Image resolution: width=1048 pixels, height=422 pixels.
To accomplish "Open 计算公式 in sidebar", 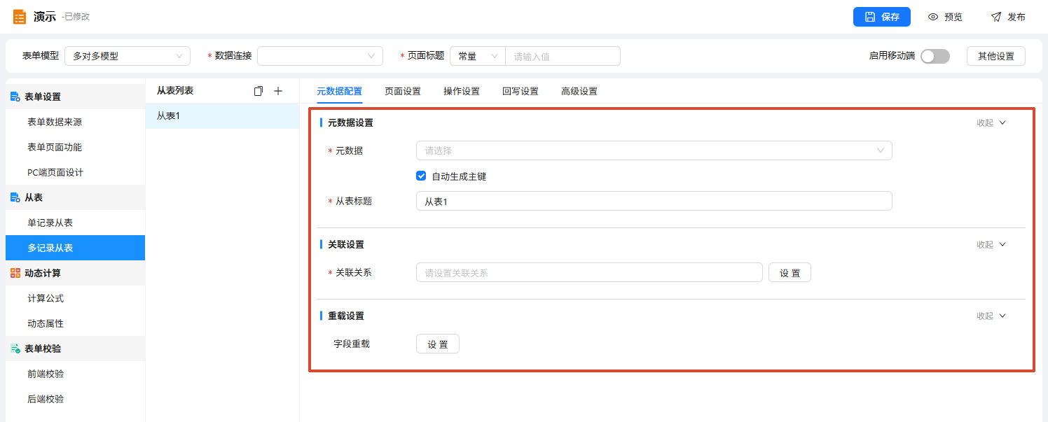I will (75, 298).
